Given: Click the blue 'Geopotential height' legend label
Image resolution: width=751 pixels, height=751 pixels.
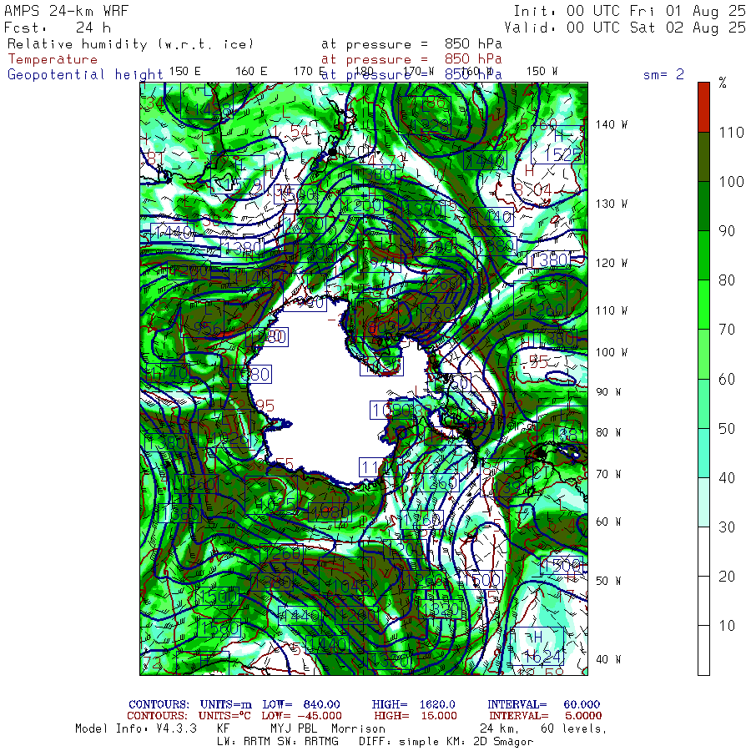Looking at the screenshot, I should (x=85, y=75).
